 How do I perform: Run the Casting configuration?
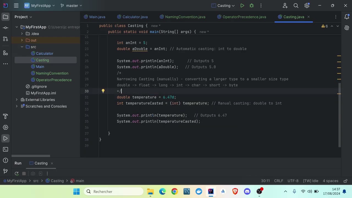tap(242, 5)
